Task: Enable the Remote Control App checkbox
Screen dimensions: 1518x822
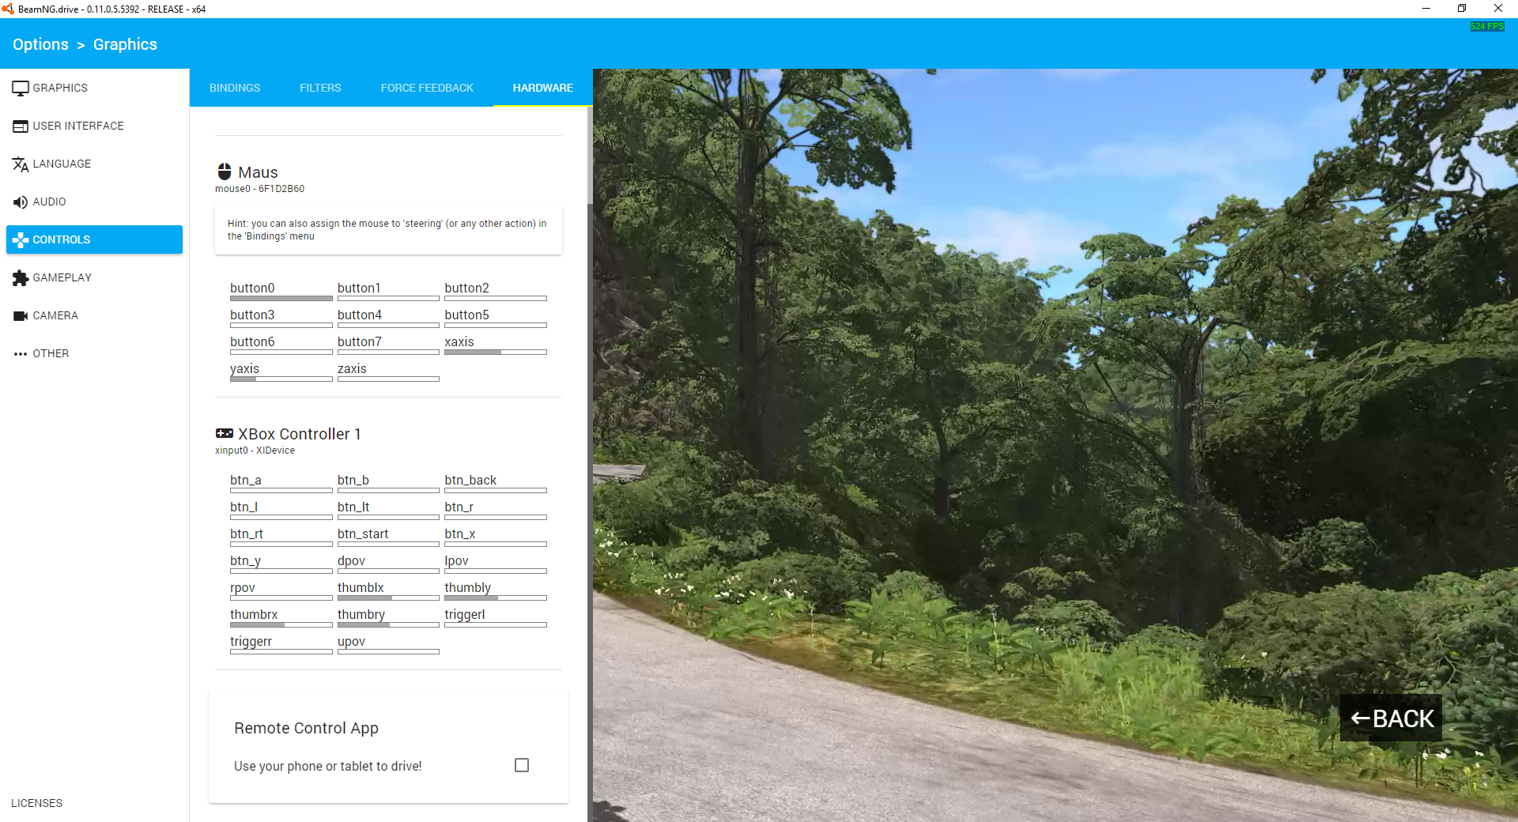Action: click(522, 765)
